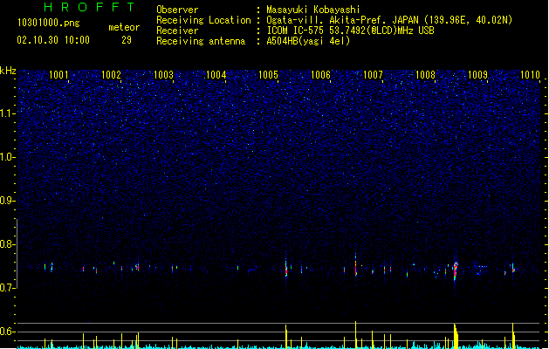Click the 1006 time marker
The height and width of the screenshot is (349, 549).
(x=320, y=75)
